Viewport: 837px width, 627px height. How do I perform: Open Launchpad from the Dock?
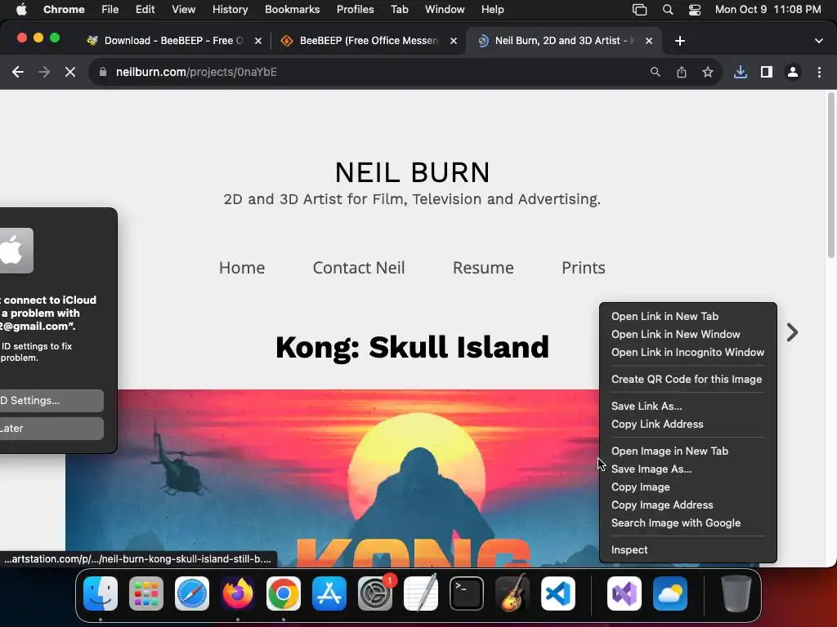pos(146,594)
